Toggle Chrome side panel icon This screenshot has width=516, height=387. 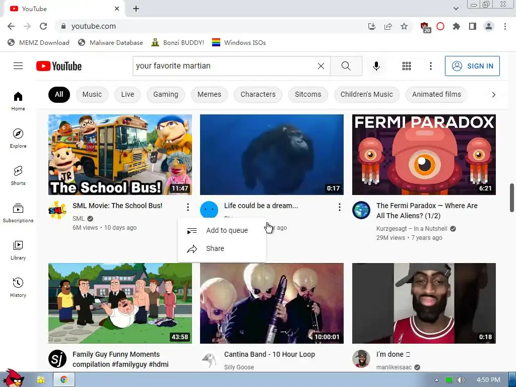(473, 26)
